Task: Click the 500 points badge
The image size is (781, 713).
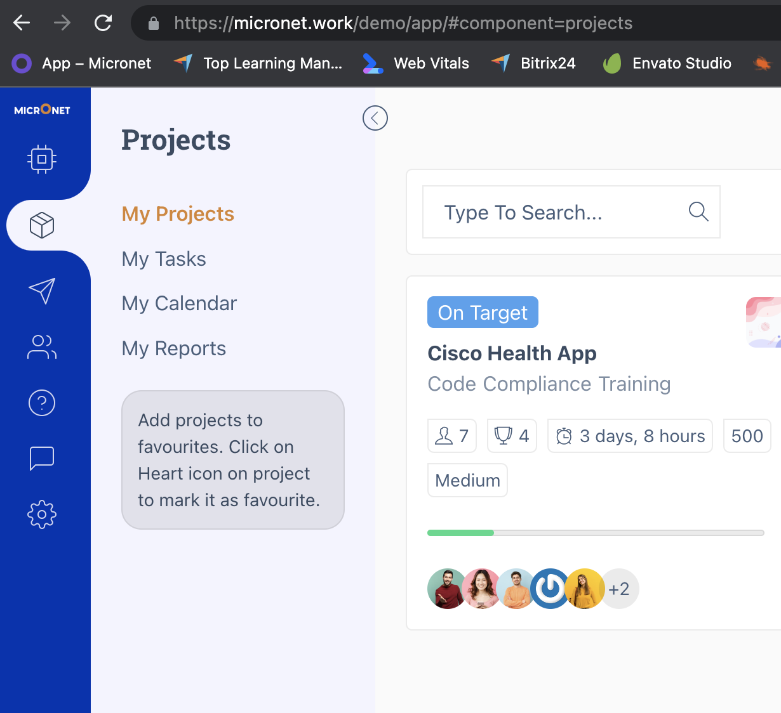Action: (x=747, y=436)
